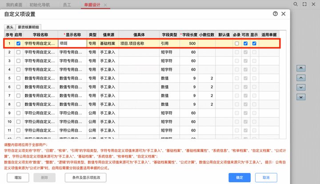
Task: Click 小数位数 value 2 in row 6
Action: pyautogui.click(x=207, y=87)
